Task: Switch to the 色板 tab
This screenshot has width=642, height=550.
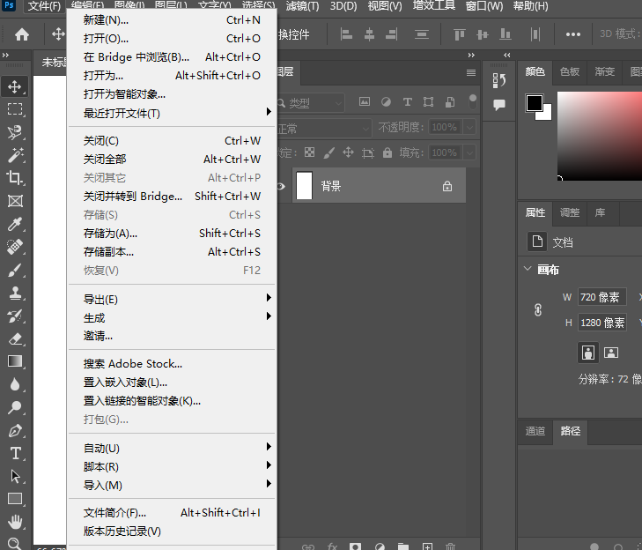Action: [x=570, y=71]
